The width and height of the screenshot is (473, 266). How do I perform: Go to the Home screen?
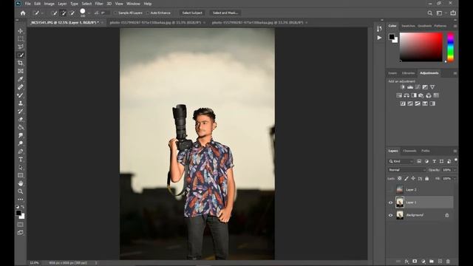23,13
